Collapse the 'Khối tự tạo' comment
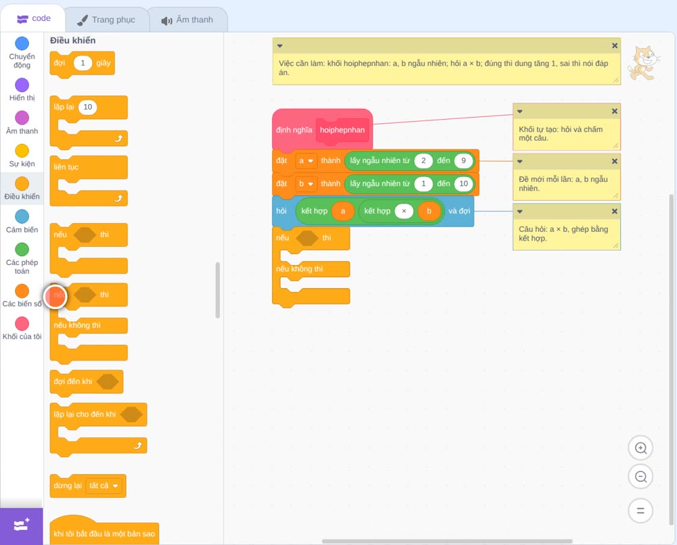The width and height of the screenshot is (677, 545). coord(520,112)
